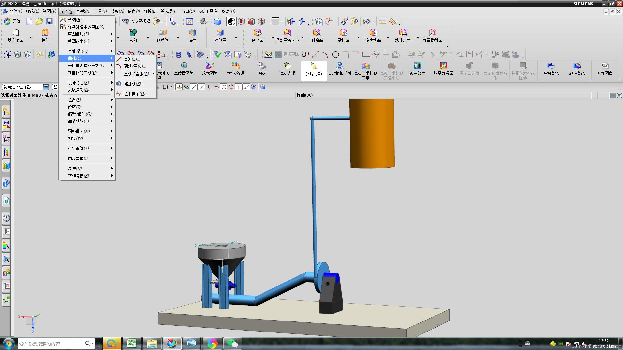Click the sketch Rectangle tool icon
The height and width of the screenshot is (350, 623).
point(366,54)
